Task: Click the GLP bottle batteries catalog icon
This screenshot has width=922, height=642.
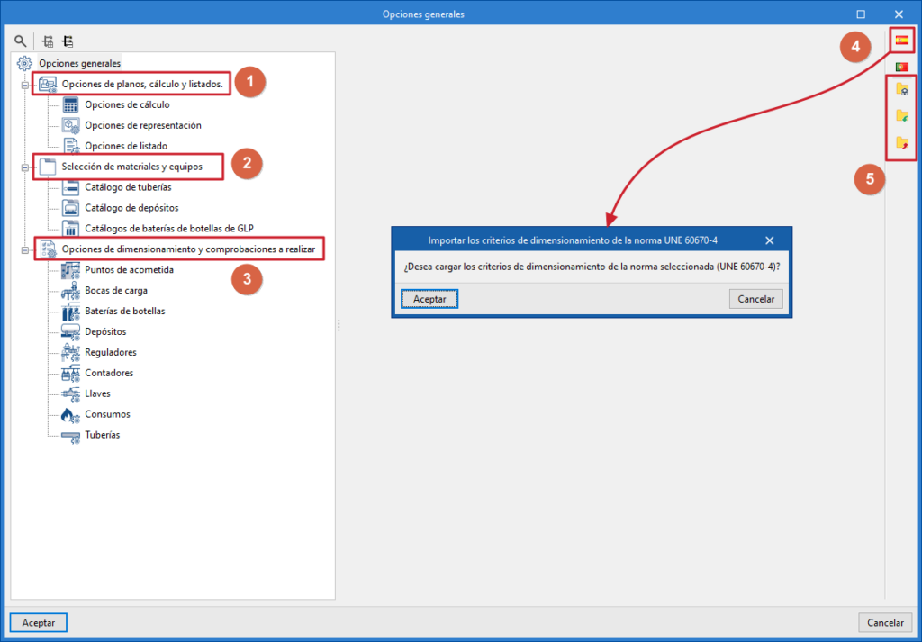Action: 70,229
